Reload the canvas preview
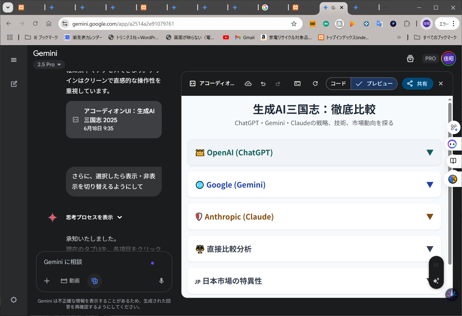Screen dimensions: 462x316 (x=315, y=84)
